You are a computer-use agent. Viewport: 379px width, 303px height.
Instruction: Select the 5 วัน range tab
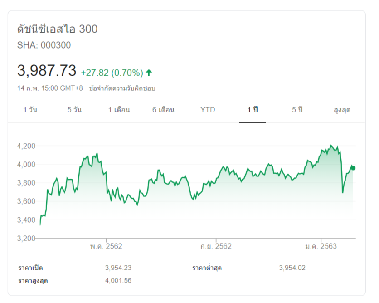74,110
